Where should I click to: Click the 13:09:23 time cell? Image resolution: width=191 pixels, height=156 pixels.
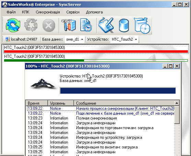(35, 118)
